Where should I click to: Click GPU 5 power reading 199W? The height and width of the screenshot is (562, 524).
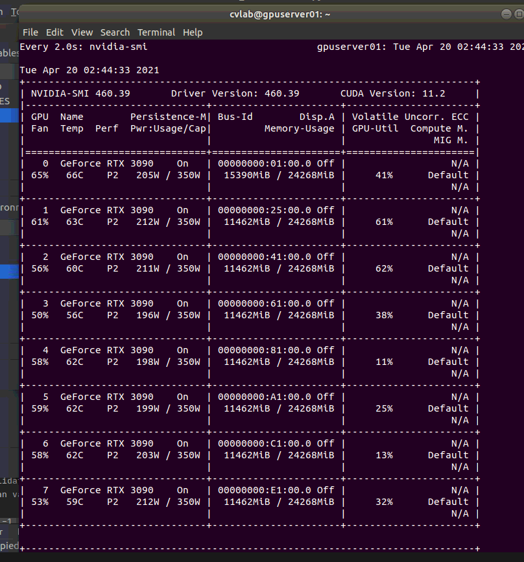point(148,408)
